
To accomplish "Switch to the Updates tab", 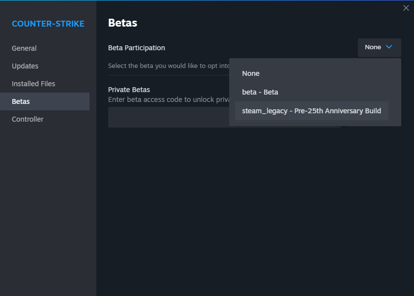I will [45, 66].
